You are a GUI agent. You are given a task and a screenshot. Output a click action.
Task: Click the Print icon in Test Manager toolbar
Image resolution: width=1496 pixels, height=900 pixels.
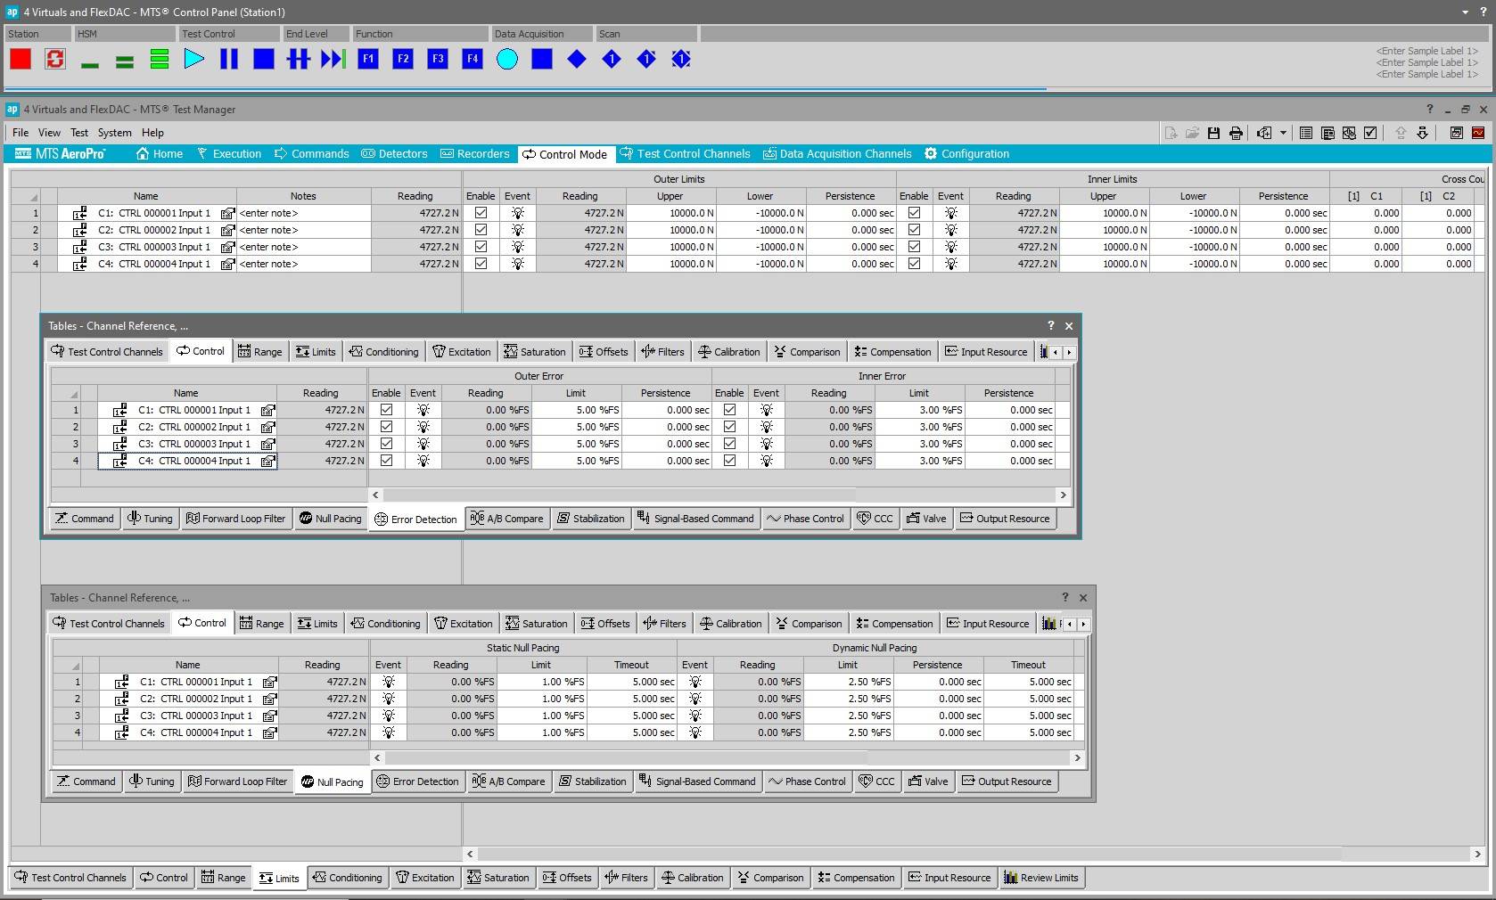pyautogui.click(x=1236, y=133)
